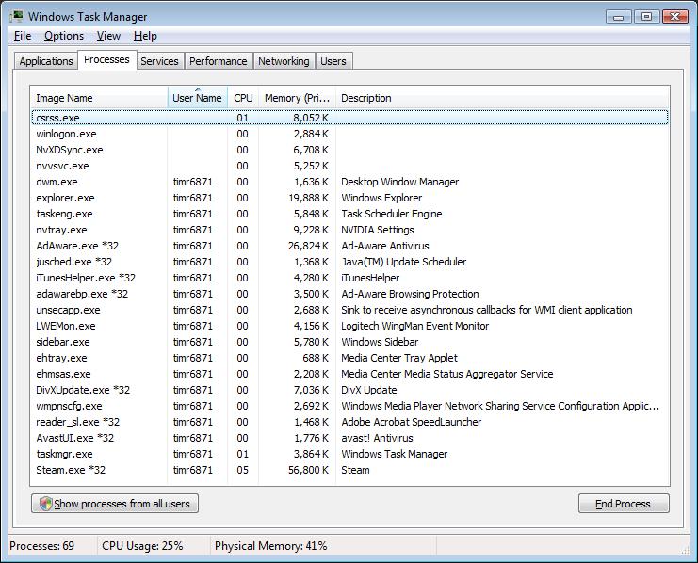This screenshot has width=698, height=563.
Task: Select the explorer.exe process row
Action: click(65, 198)
